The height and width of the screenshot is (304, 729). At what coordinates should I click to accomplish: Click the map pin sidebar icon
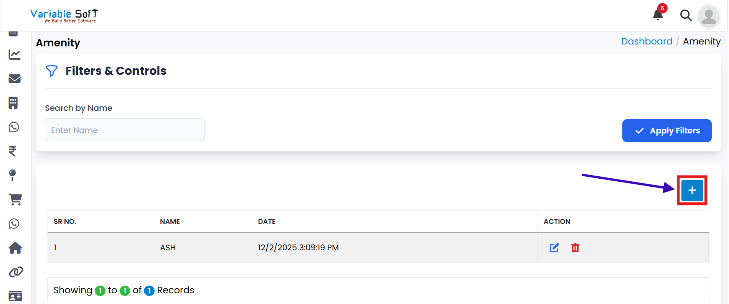(13, 175)
